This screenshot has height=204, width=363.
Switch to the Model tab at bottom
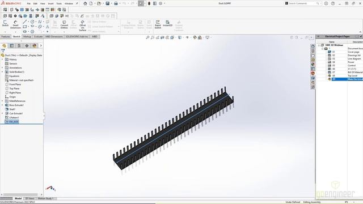(x=18, y=198)
